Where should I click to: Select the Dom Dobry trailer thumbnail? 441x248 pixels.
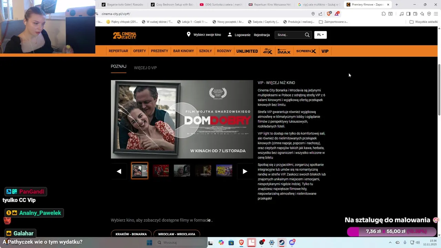click(140, 170)
